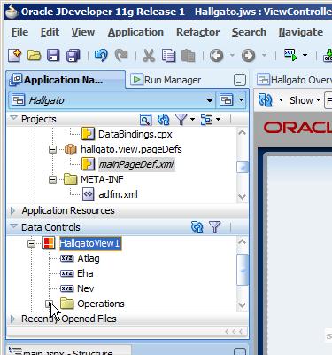Switch to the Run Manager tab
The image size is (332, 355).
(x=166, y=80)
